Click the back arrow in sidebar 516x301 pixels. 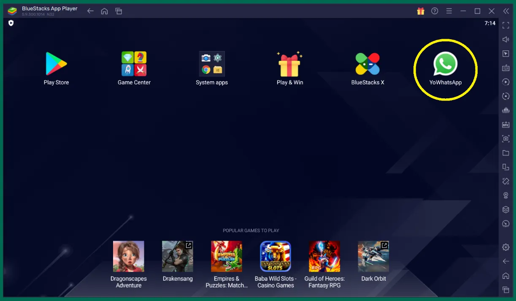tap(506, 261)
